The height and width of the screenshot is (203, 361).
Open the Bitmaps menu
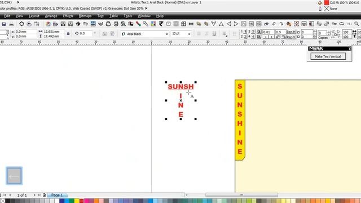pos(85,16)
